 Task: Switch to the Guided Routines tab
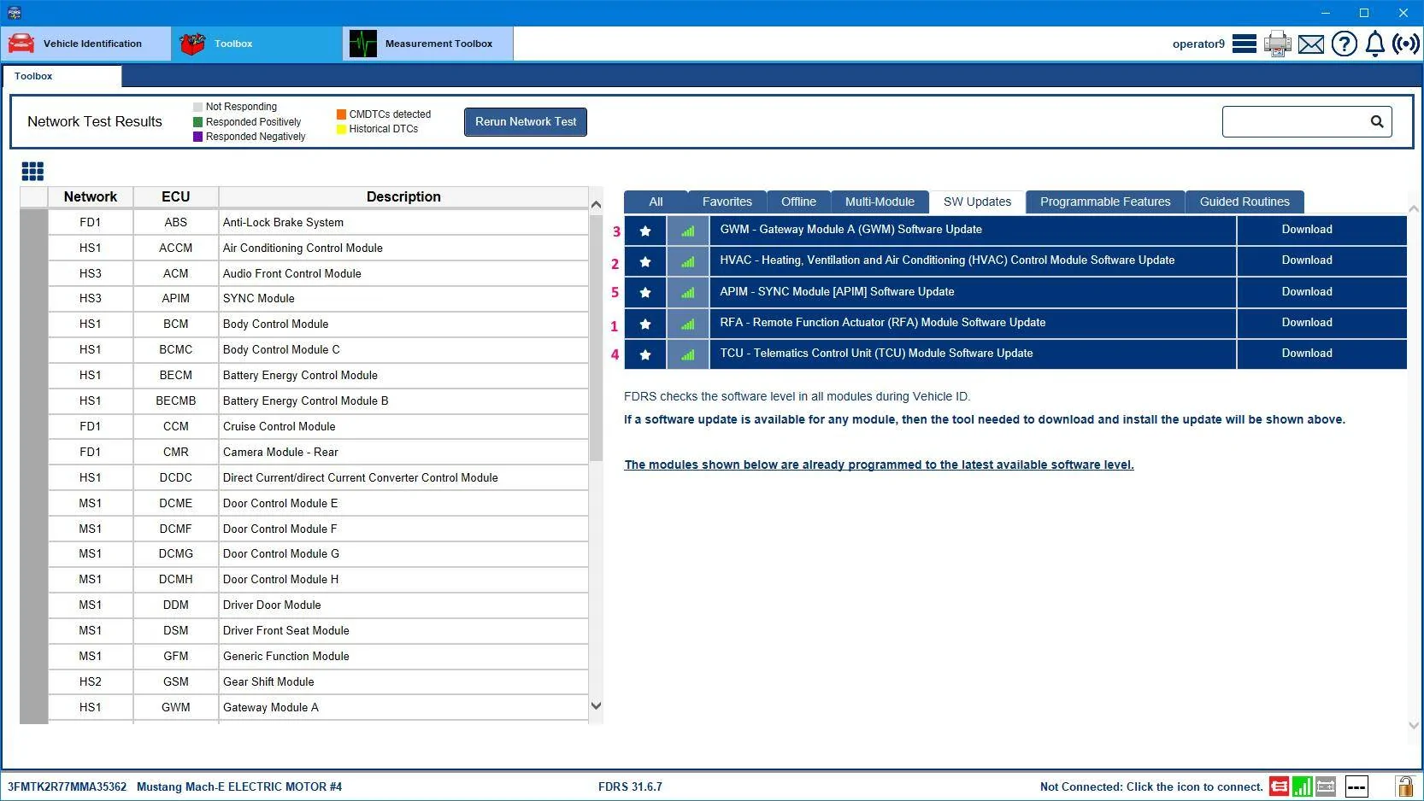coord(1245,202)
